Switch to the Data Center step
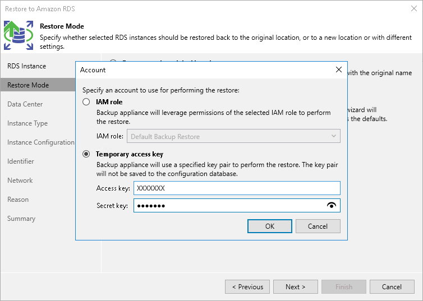This screenshot has height=301, width=423. [x=25, y=104]
